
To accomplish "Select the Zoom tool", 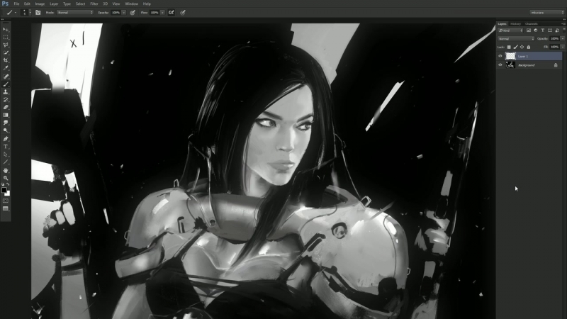I will click(6, 178).
